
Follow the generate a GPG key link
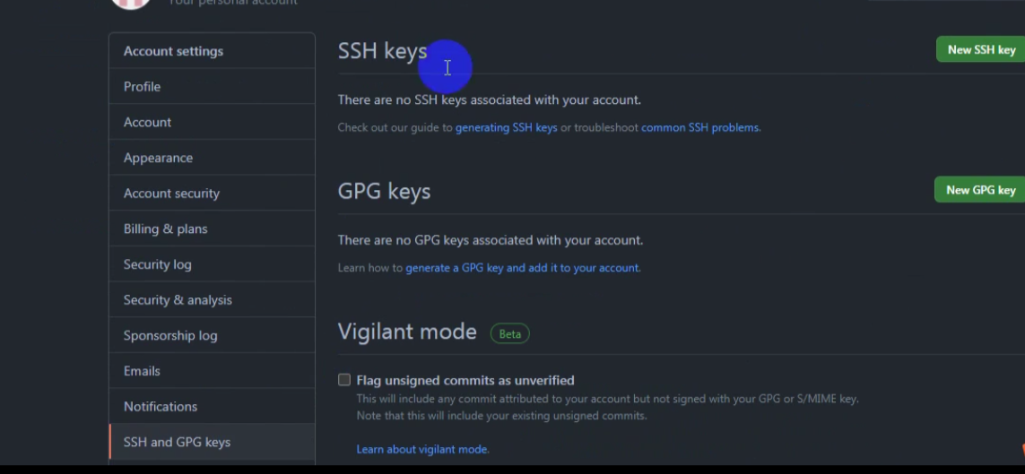[x=522, y=268]
